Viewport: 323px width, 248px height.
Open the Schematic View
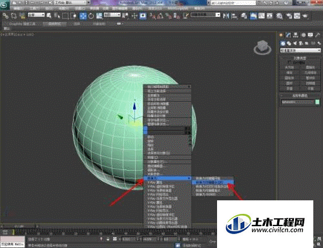pos(269,16)
